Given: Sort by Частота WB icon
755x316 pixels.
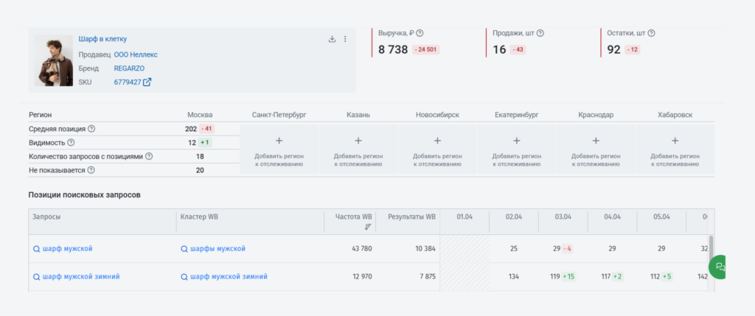Looking at the screenshot, I should [368, 227].
